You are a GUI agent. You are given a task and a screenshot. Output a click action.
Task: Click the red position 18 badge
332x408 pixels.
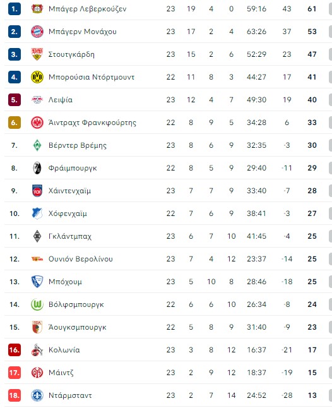[x=15, y=395]
